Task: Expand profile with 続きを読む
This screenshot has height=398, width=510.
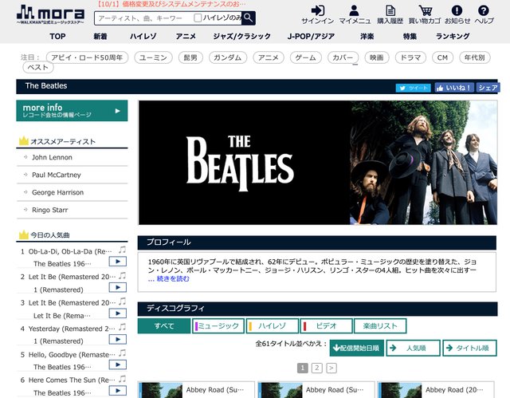Action: click(x=173, y=278)
